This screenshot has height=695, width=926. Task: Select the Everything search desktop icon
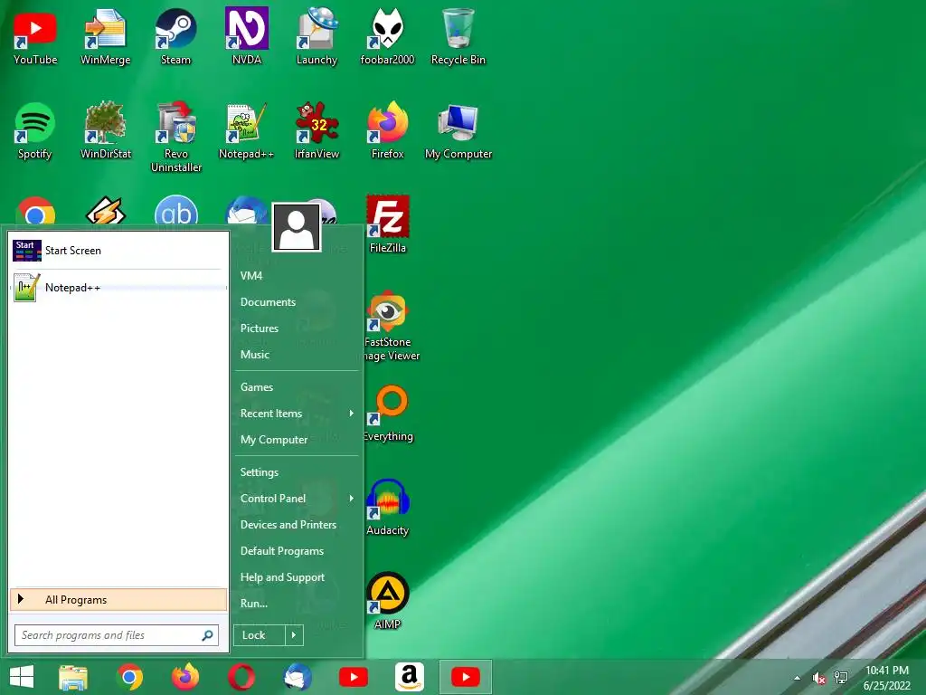point(389,414)
